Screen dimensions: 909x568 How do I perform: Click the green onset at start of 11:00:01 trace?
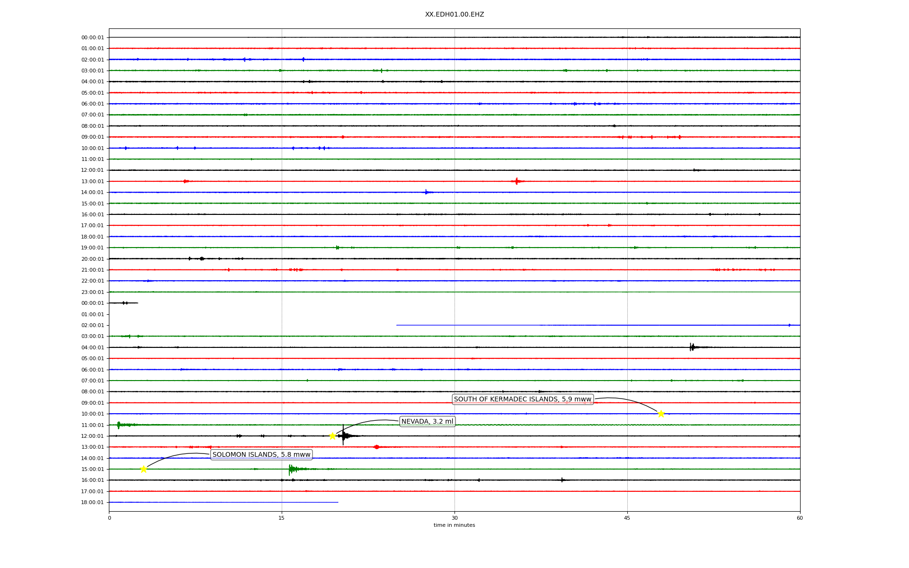pyautogui.click(x=118, y=425)
